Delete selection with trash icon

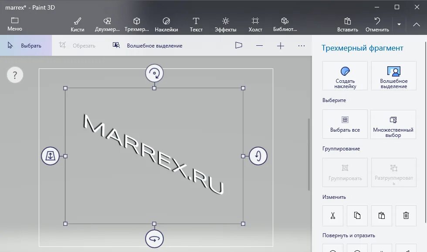406,216
